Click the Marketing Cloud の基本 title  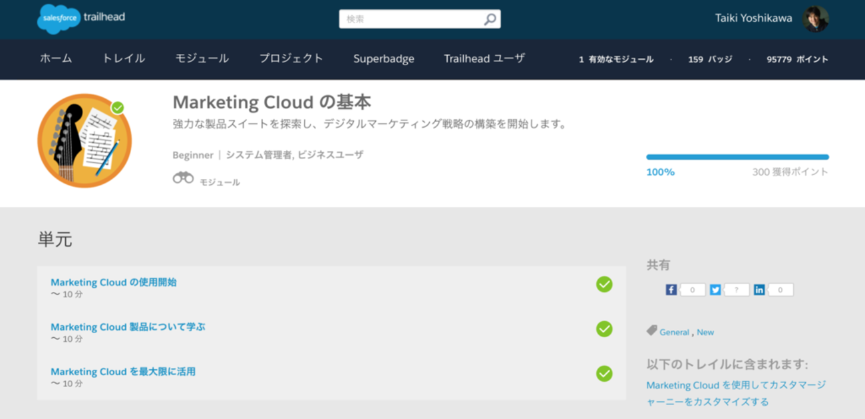coord(271,102)
